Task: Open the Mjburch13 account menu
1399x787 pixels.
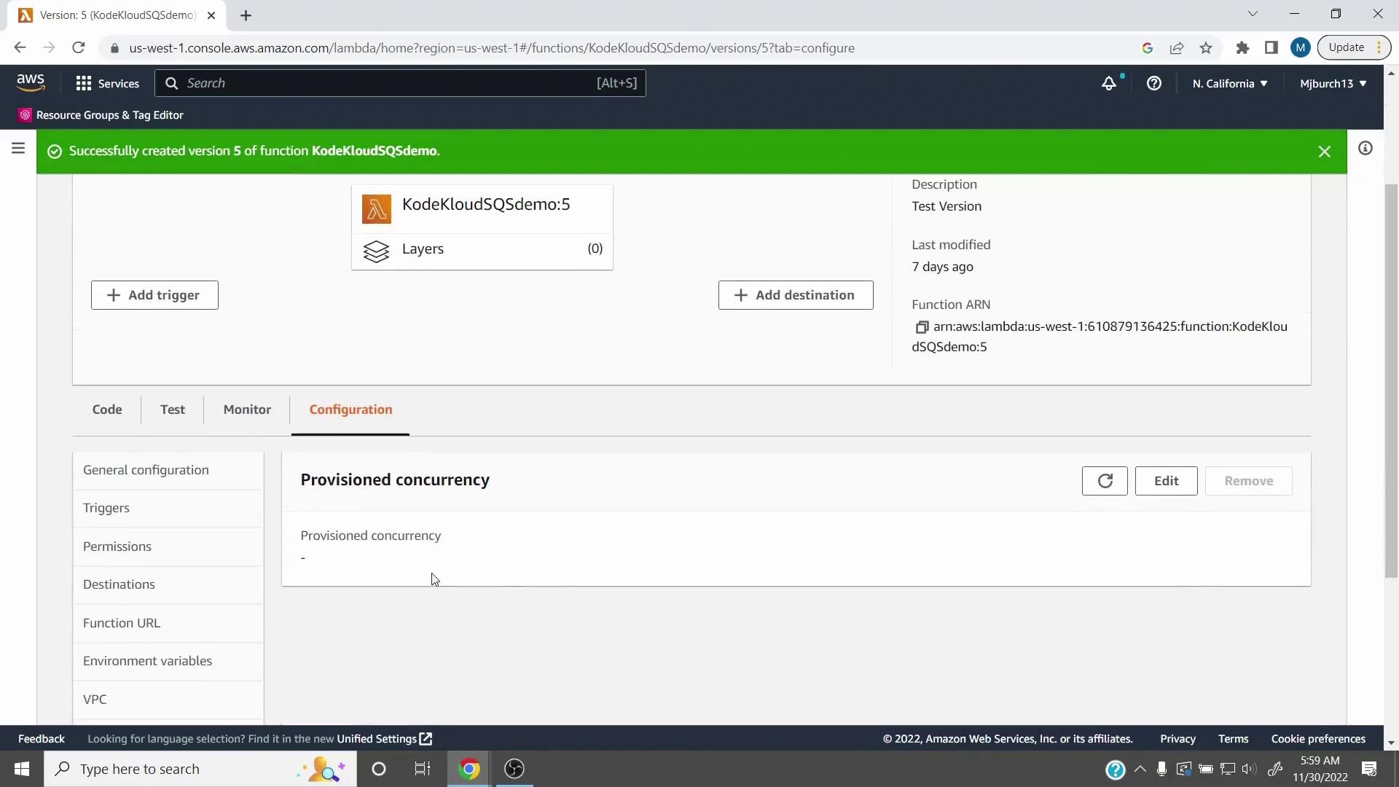Action: click(1332, 84)
